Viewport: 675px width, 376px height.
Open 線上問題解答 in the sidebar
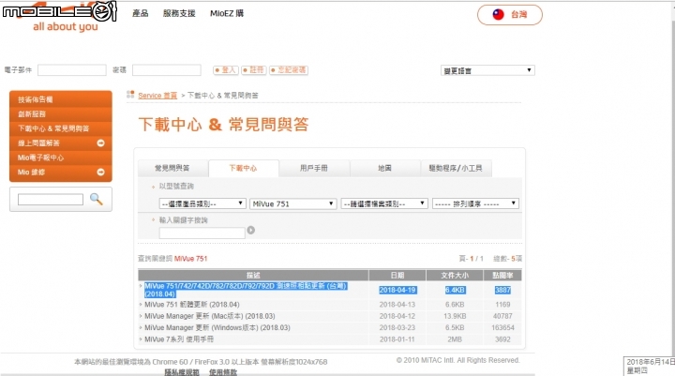(60, 143)
